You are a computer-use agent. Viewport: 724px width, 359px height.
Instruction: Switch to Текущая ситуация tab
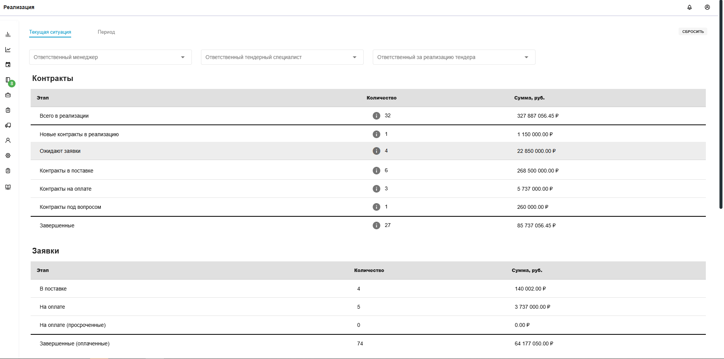50,32
